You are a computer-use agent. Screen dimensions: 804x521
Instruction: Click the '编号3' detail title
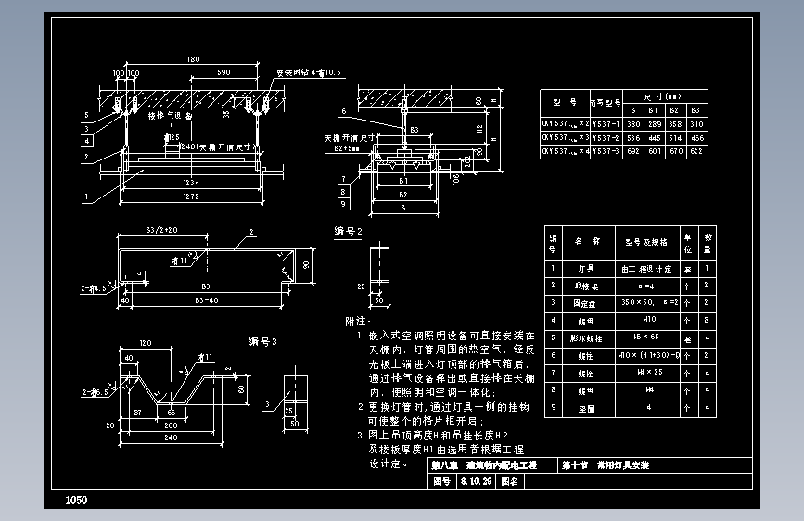tap(263, 341)
